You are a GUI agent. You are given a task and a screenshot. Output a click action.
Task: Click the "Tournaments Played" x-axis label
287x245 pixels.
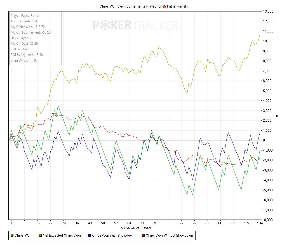click(x=135, y=228)
